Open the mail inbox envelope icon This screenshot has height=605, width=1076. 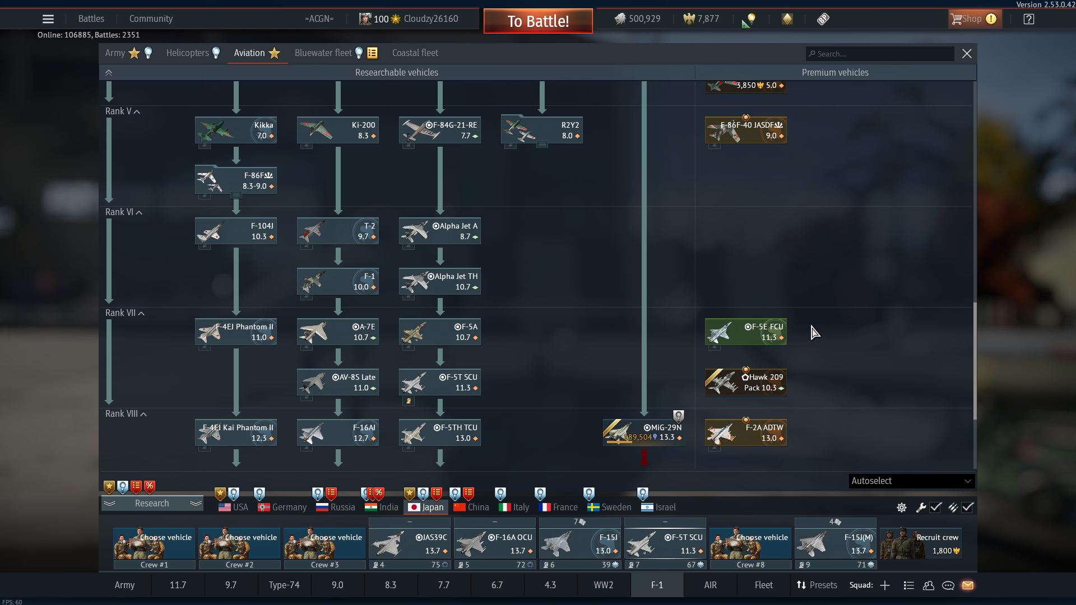point(968,585)
